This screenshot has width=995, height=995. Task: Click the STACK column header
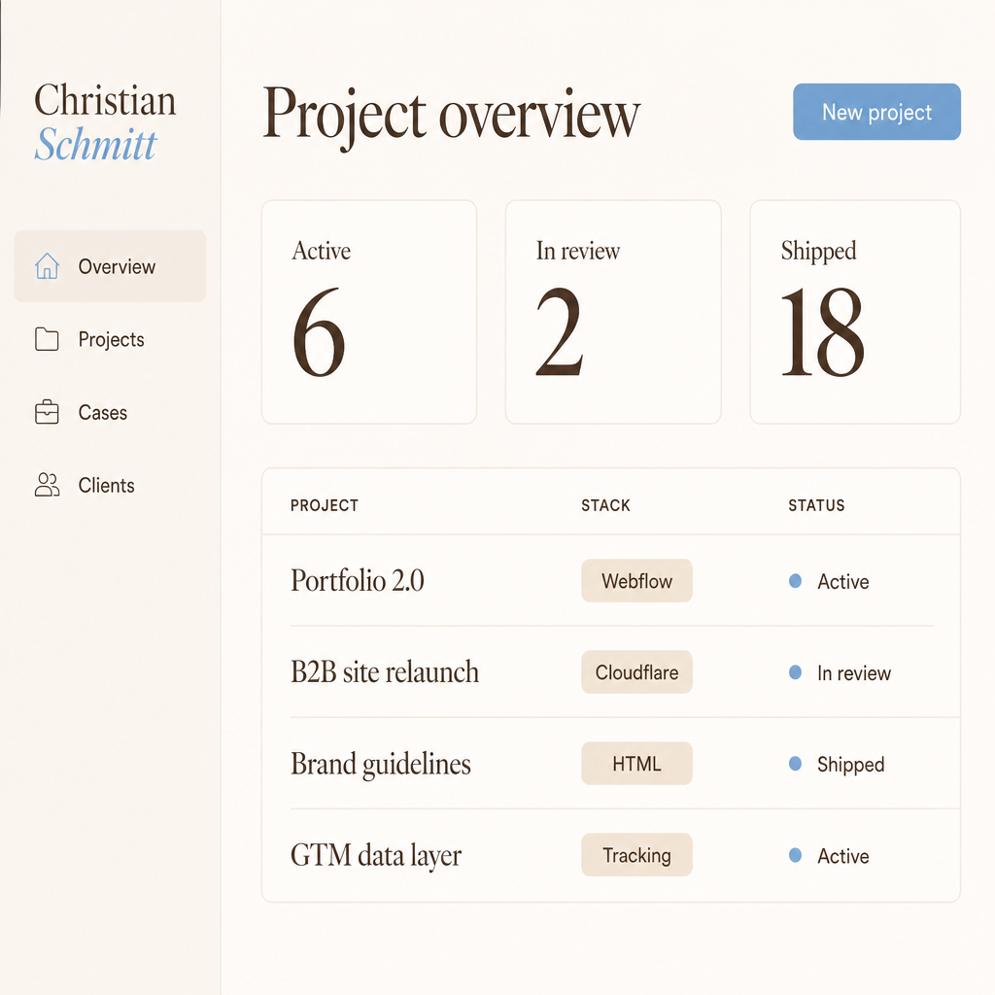(606, 505)
